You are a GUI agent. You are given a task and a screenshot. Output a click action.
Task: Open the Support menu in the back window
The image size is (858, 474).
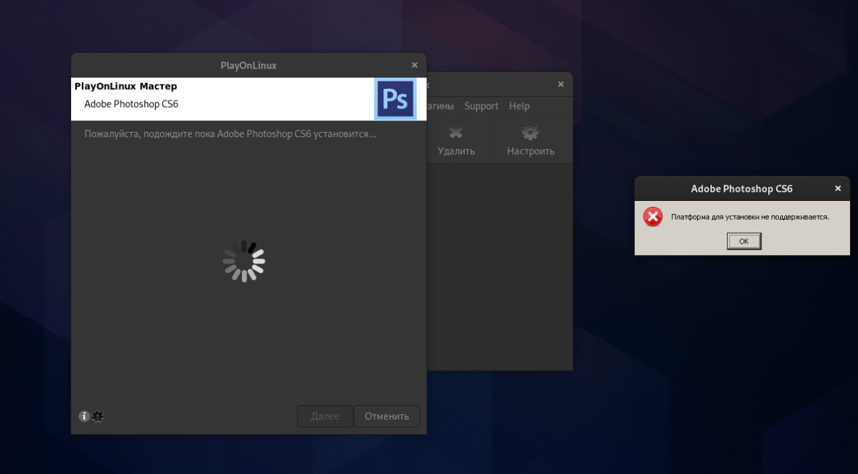tap(481, 106)
